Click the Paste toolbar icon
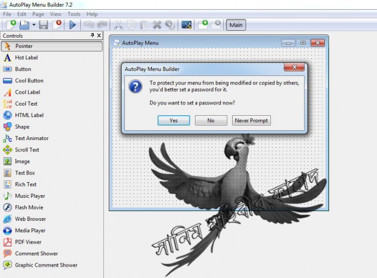The height and width of the screenshot is (278, 377). coord(144,25)
